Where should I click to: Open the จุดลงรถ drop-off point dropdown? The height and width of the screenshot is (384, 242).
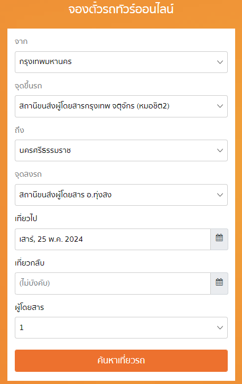(x=121, y=195)
